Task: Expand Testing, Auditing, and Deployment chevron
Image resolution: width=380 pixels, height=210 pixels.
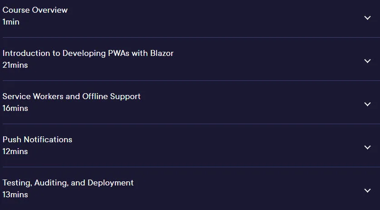Action: 367,190
